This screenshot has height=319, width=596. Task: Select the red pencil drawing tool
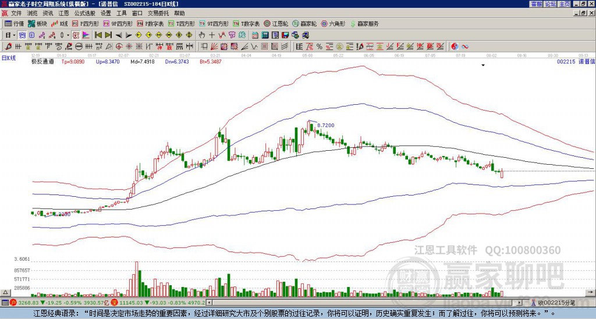tap(8, 47)
